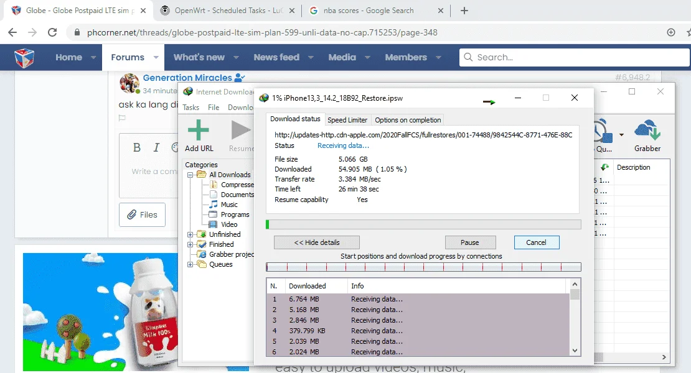
Task: Select Queues in the category tree
Action: point(215,264)
